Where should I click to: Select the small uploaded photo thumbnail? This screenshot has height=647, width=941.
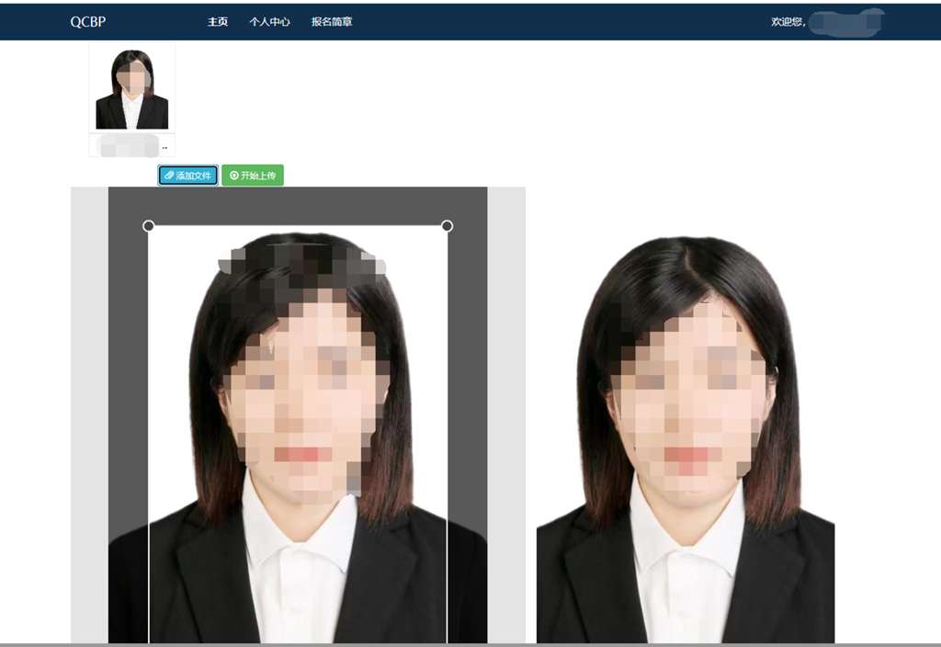(x=131, y=89)
